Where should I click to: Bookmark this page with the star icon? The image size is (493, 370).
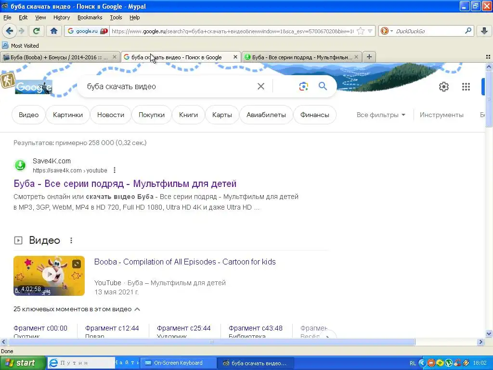coord(361,31)
